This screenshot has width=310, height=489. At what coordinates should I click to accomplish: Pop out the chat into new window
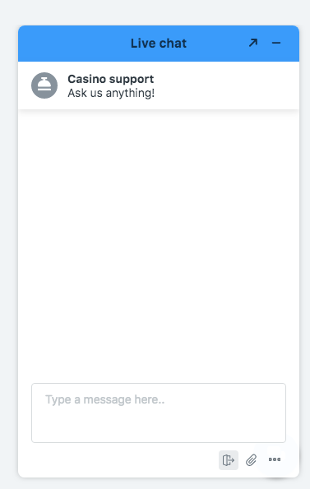click(x=253, y=43)
